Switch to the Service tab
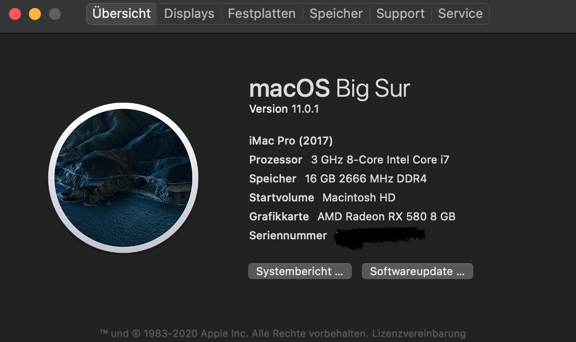Viewport: 576px width, 342px height. (x=460, y=14)
